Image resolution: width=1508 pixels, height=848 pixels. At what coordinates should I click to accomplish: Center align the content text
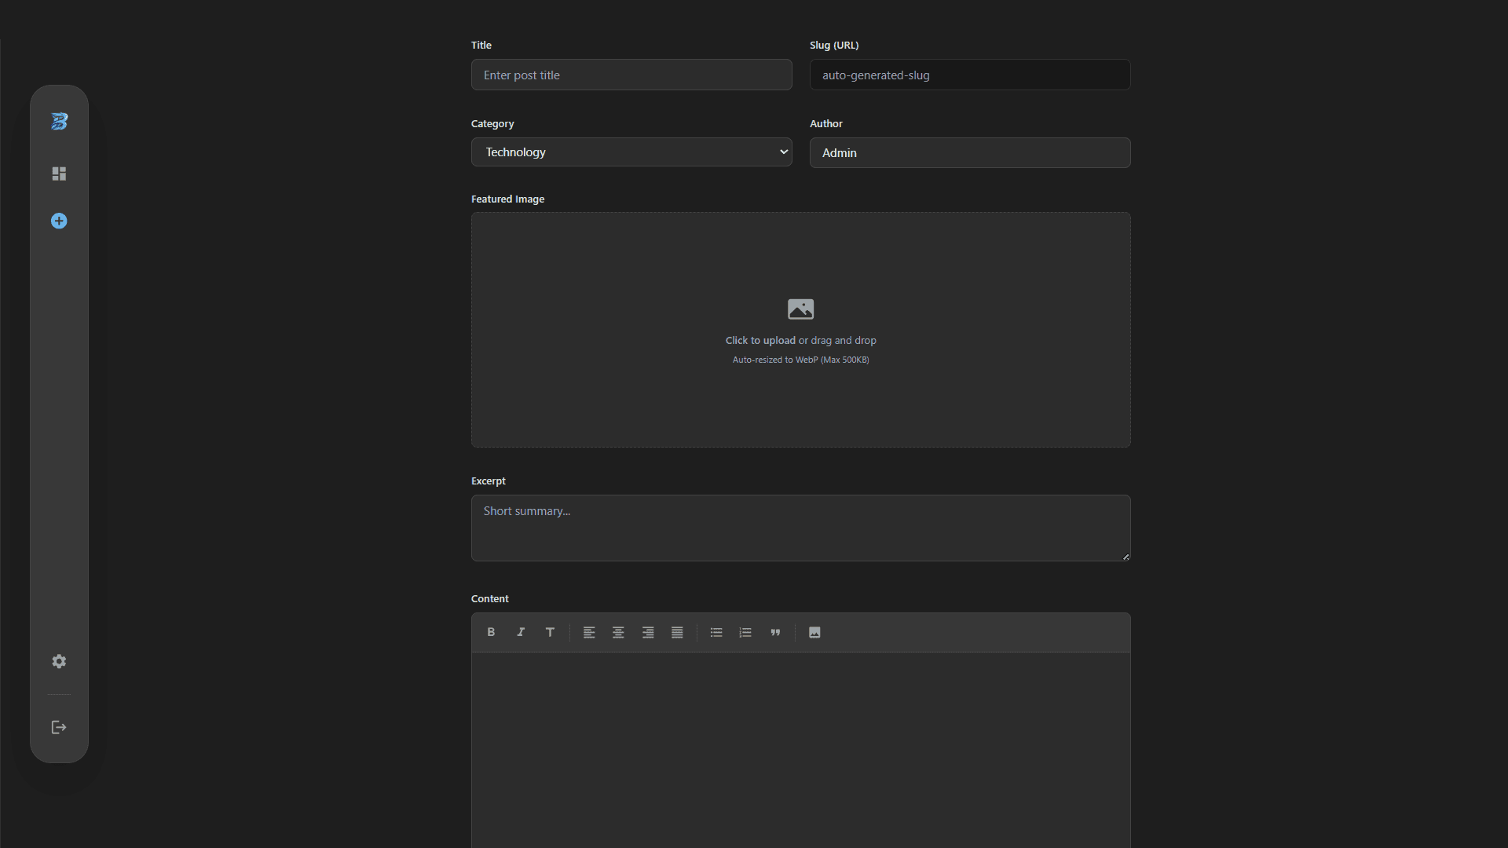pos(618,632)
